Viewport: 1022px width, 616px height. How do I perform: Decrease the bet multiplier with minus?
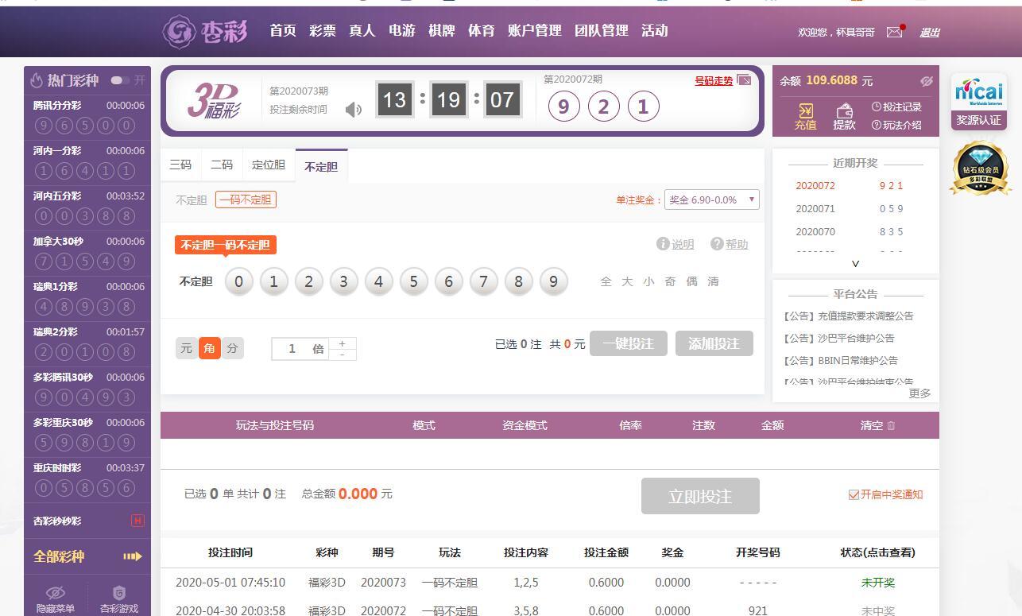coord(343,354)
